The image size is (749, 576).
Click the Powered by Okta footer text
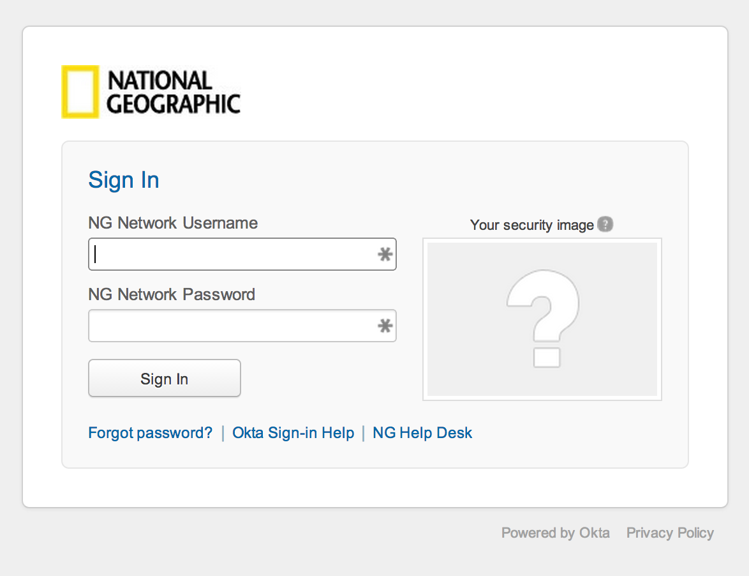click(556, 533)
